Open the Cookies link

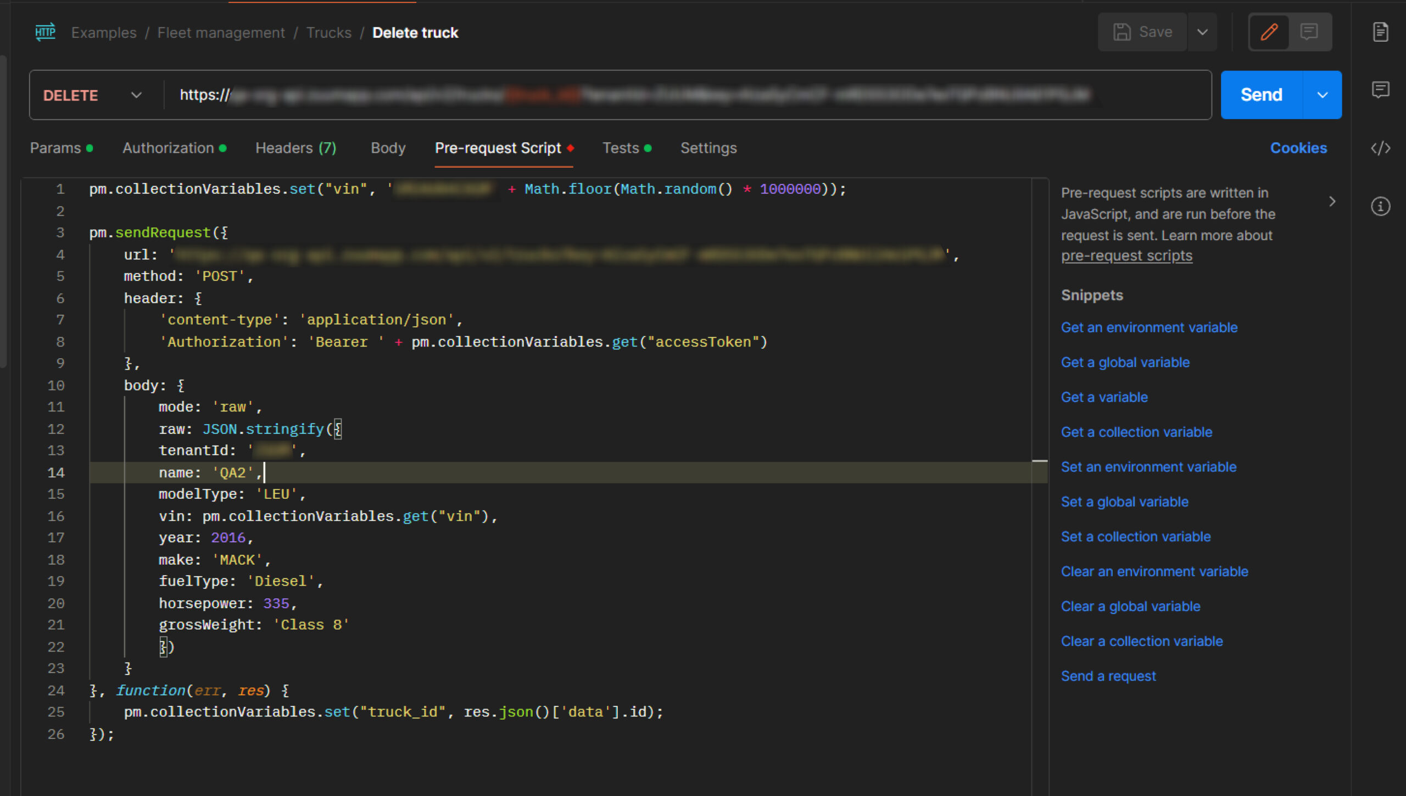1298,148
